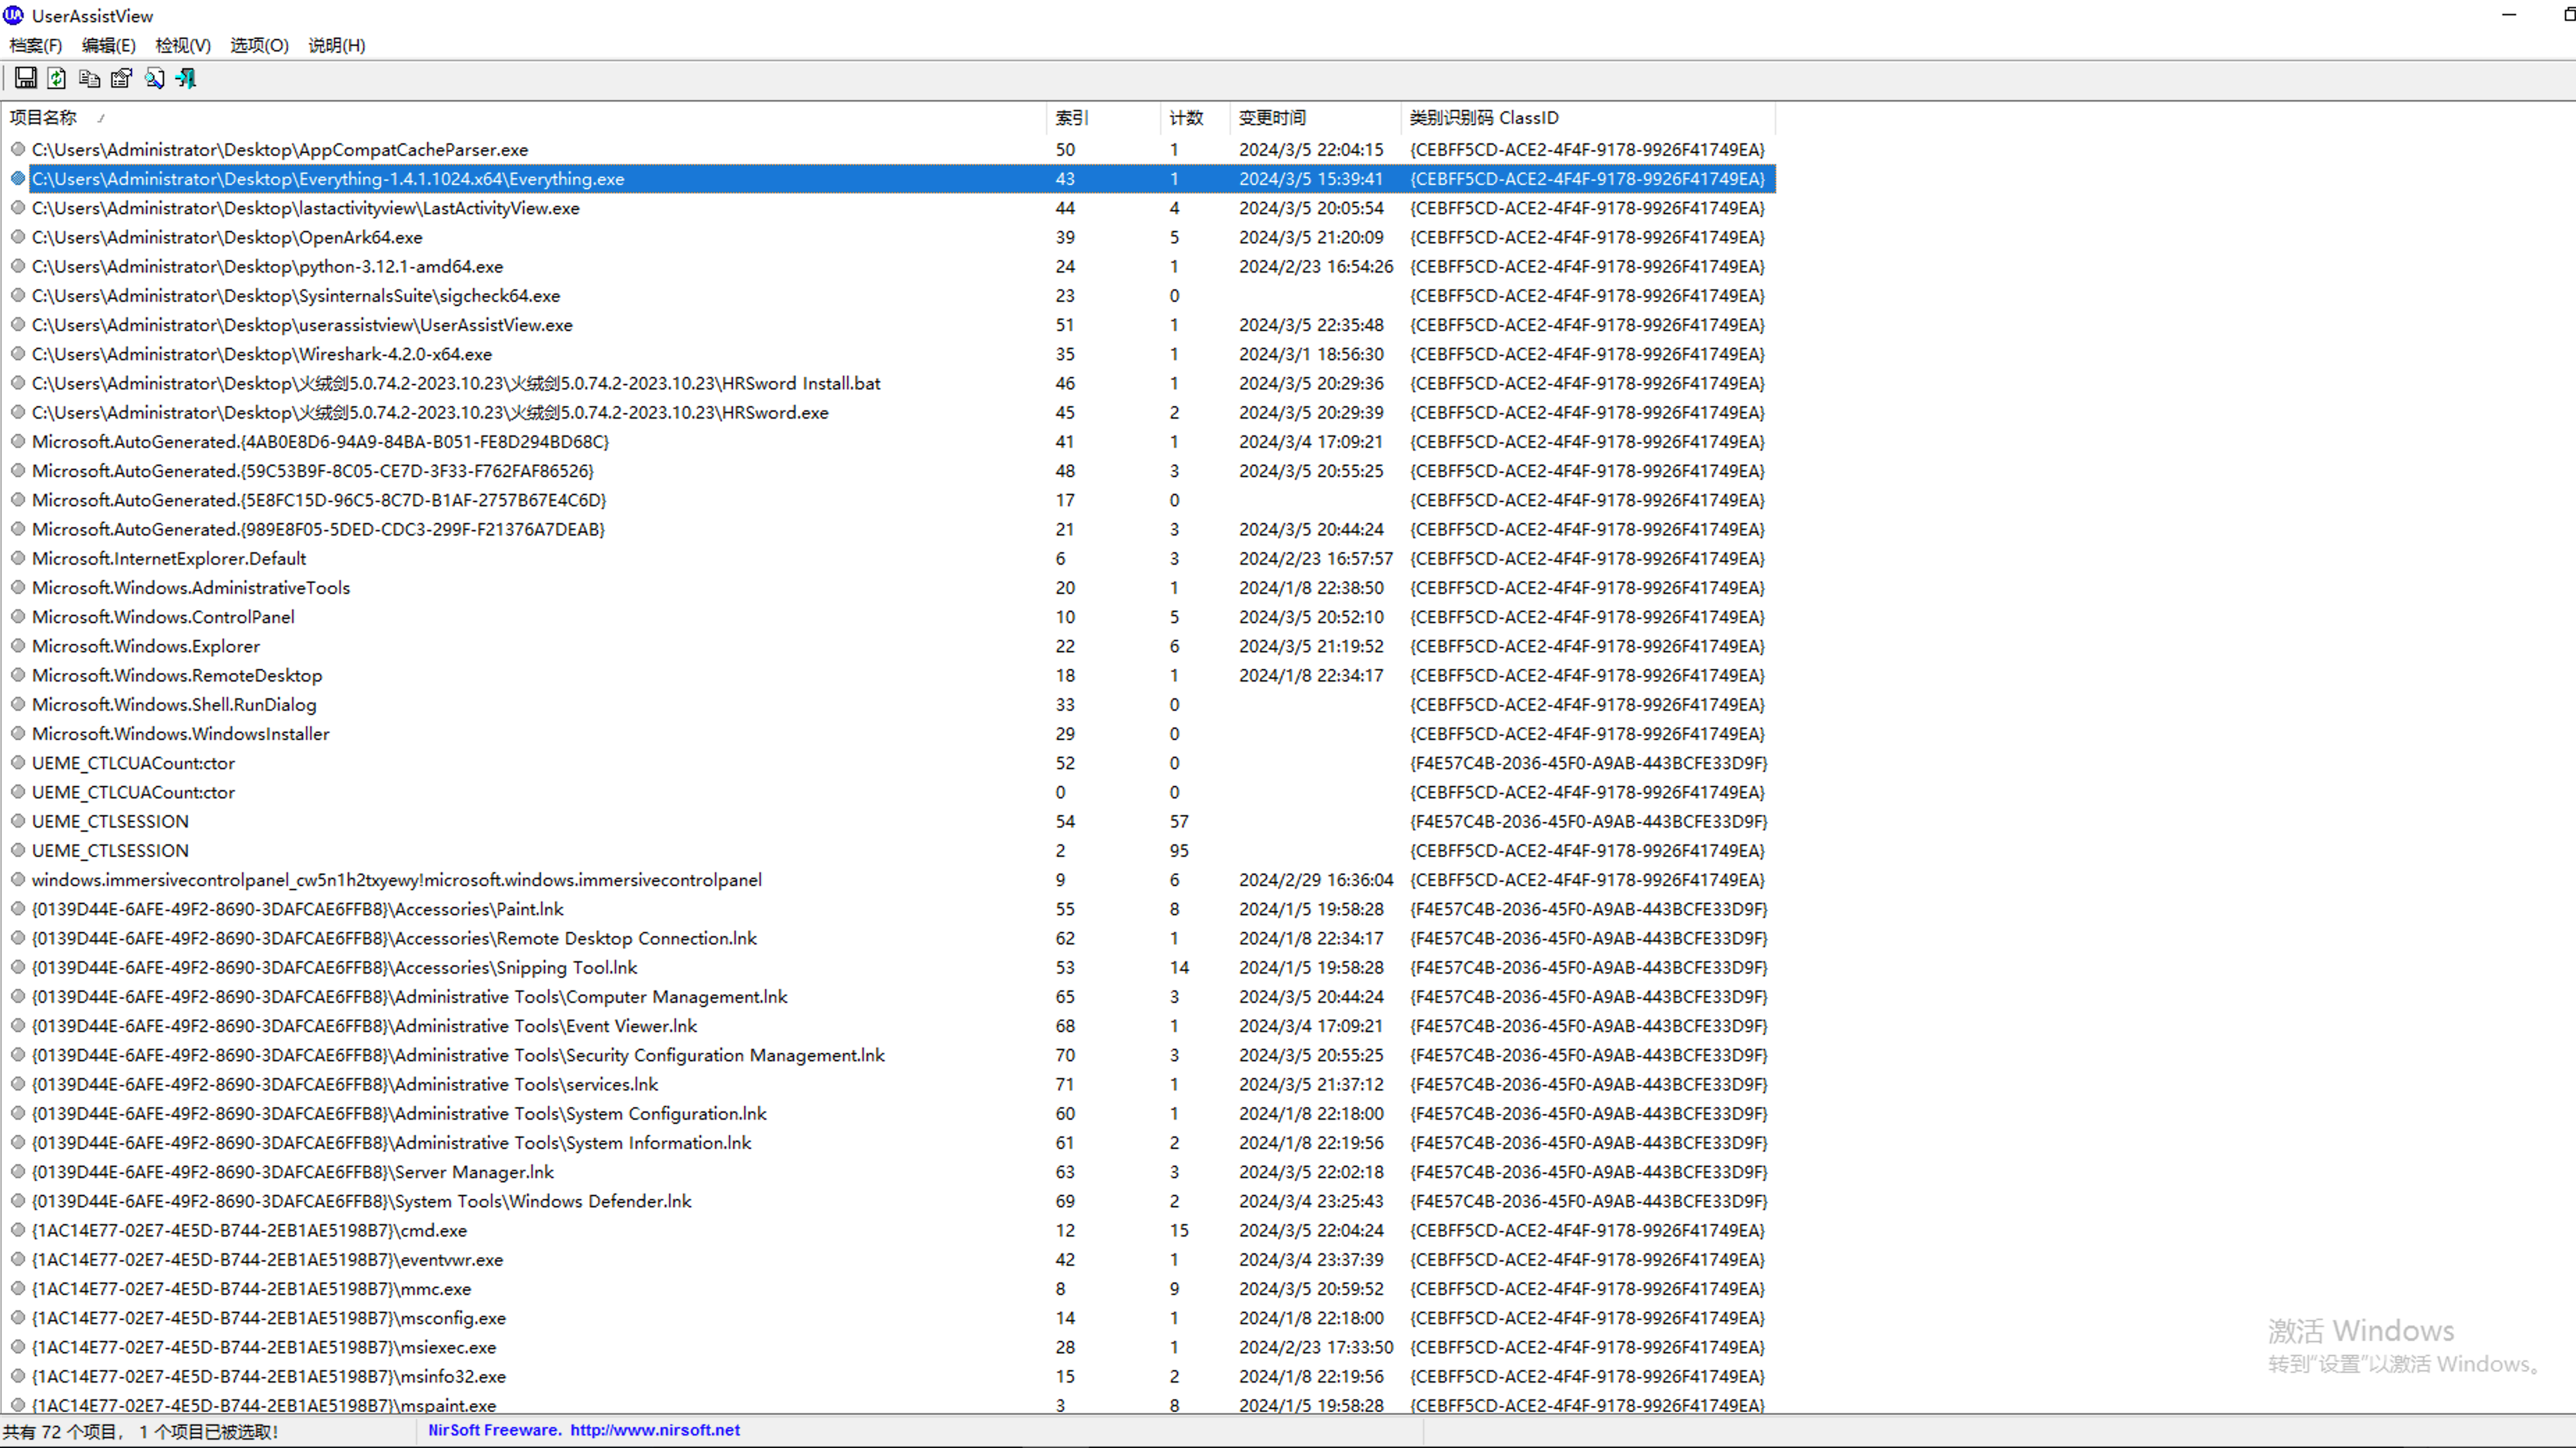Open Properties via toolbar icon
Viewport: 2576px width, 1448px height.
click(121, 78)
